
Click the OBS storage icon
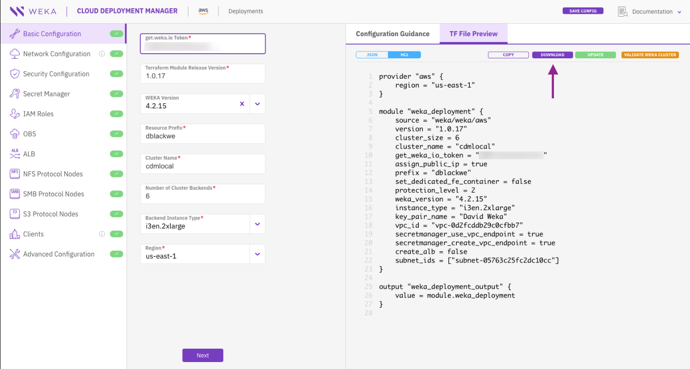coord(15,134)
